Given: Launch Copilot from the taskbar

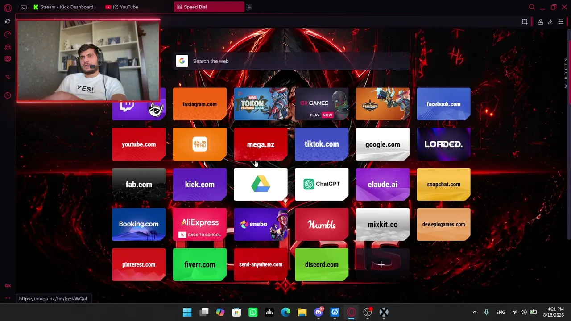Looking at the screenshot, I should [x=220, y=312].
